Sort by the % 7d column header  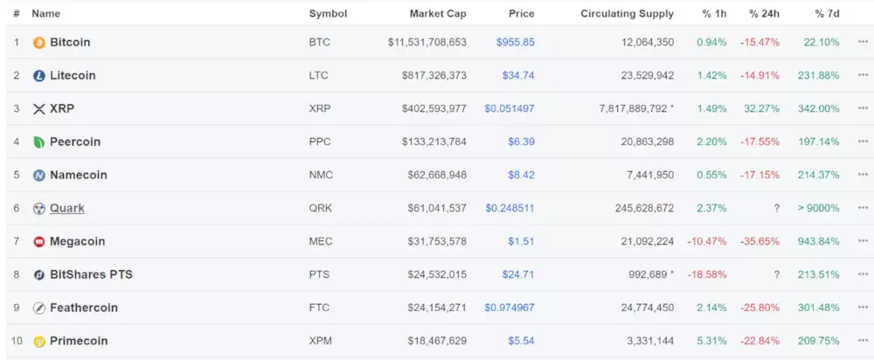(827, 13)
